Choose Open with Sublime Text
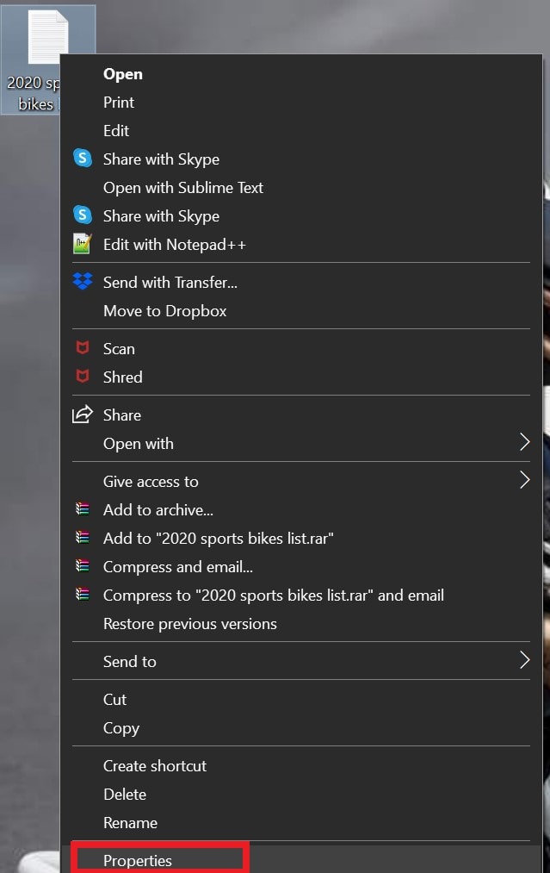This screenshot has width=550, height=873. tap(183, 188)
